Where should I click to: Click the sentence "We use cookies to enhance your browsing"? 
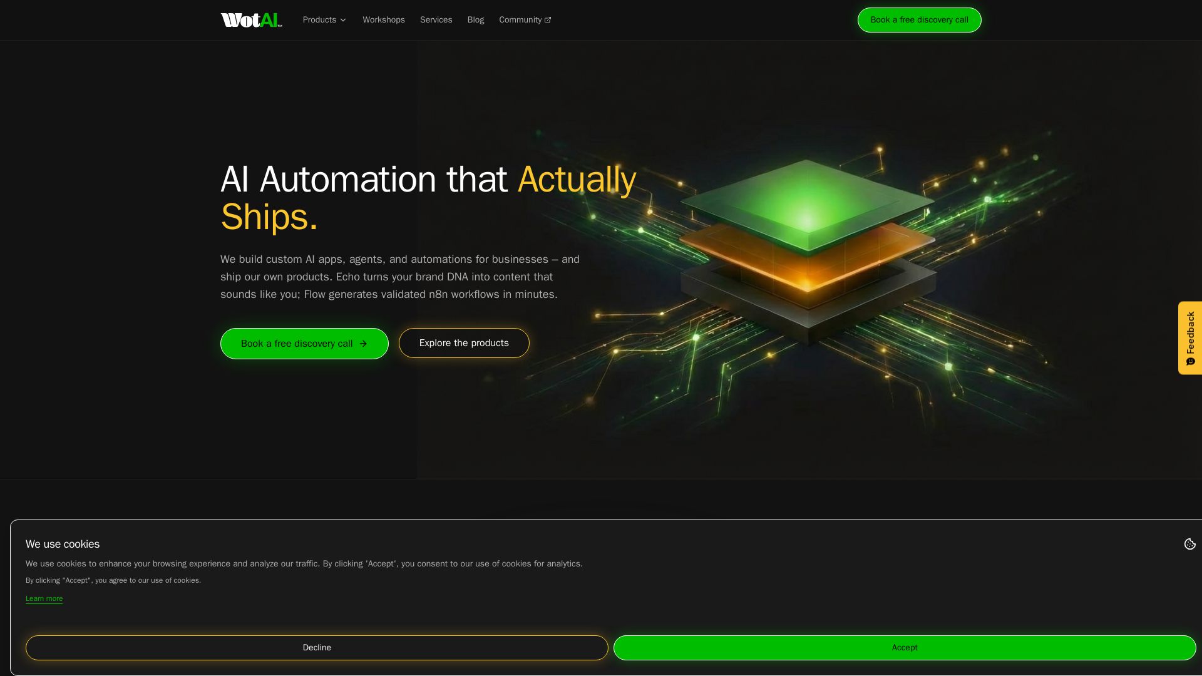(x=304, y=563)
